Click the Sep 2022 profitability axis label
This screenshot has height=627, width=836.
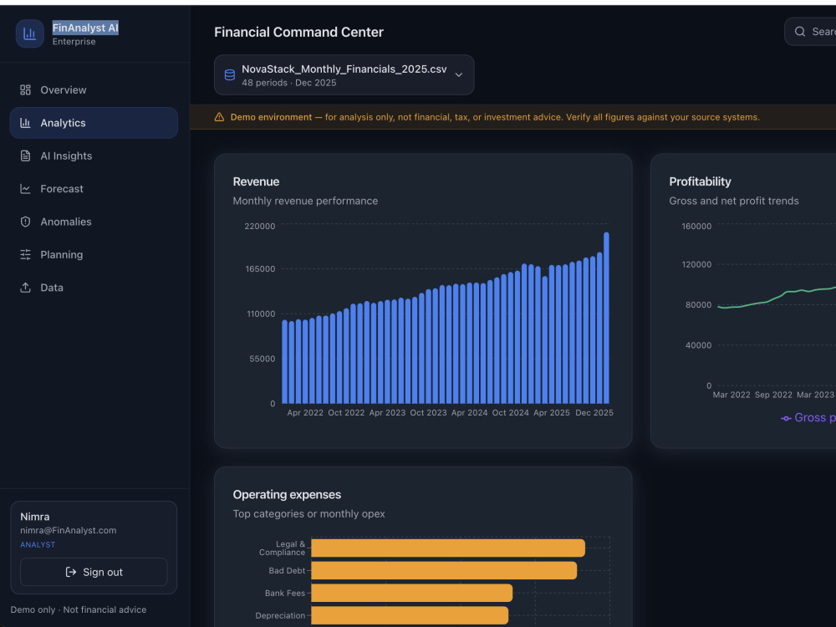[x=773, y=395]
